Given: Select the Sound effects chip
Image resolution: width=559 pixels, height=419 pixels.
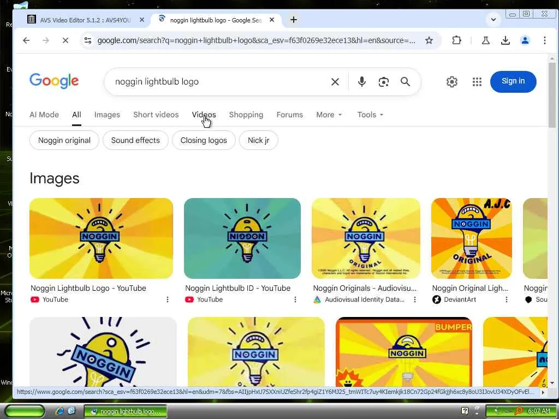Looking at the screenshot, I should click(x=135, y=140).
